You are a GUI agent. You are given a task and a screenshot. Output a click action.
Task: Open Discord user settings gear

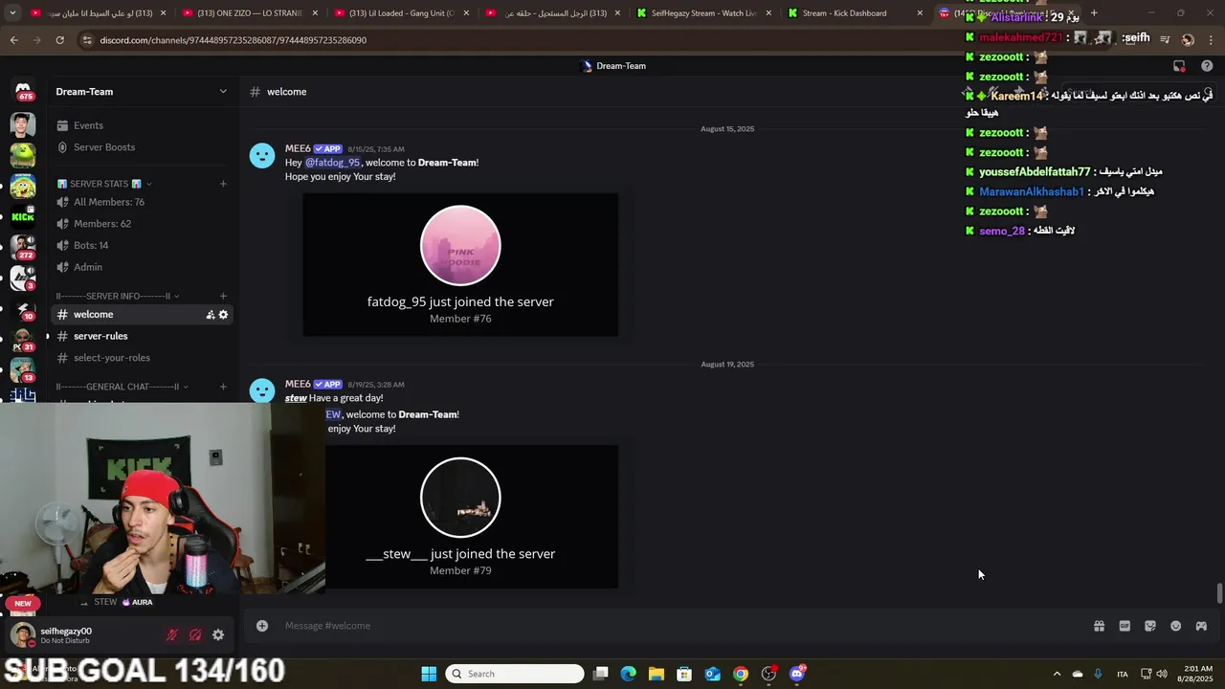pos(218,634)
